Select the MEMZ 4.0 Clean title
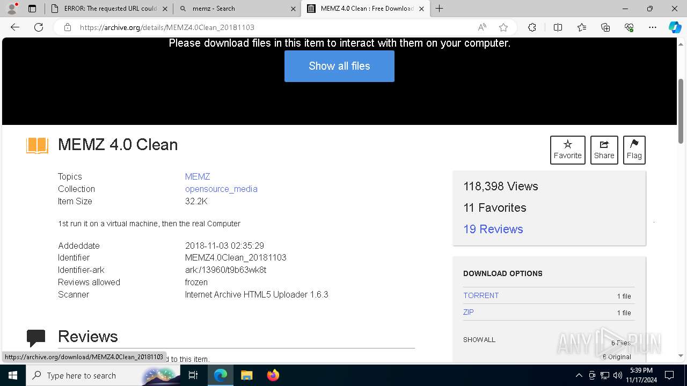Image resolution: width=687 pixels, height=386 pixels. pyautogui.click(x=118, y=145)
